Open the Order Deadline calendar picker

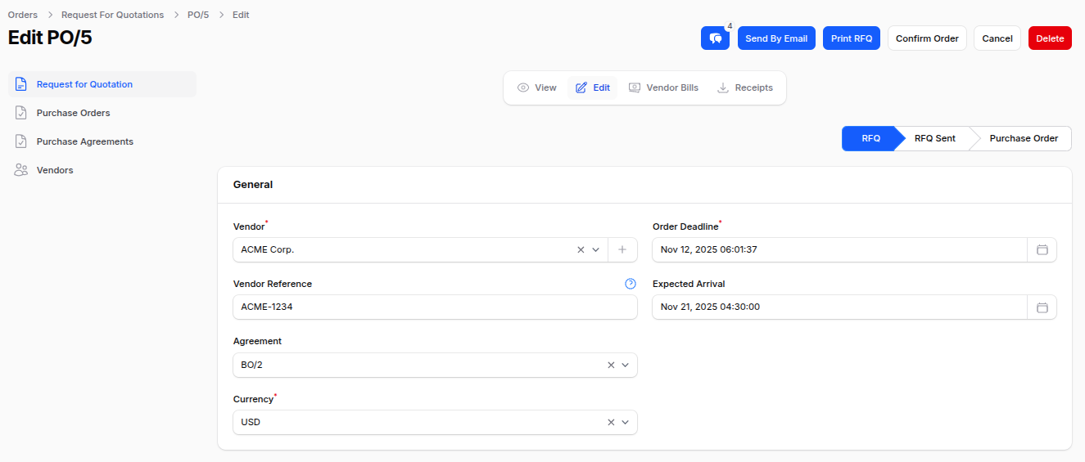click(x=1042, y=249)
